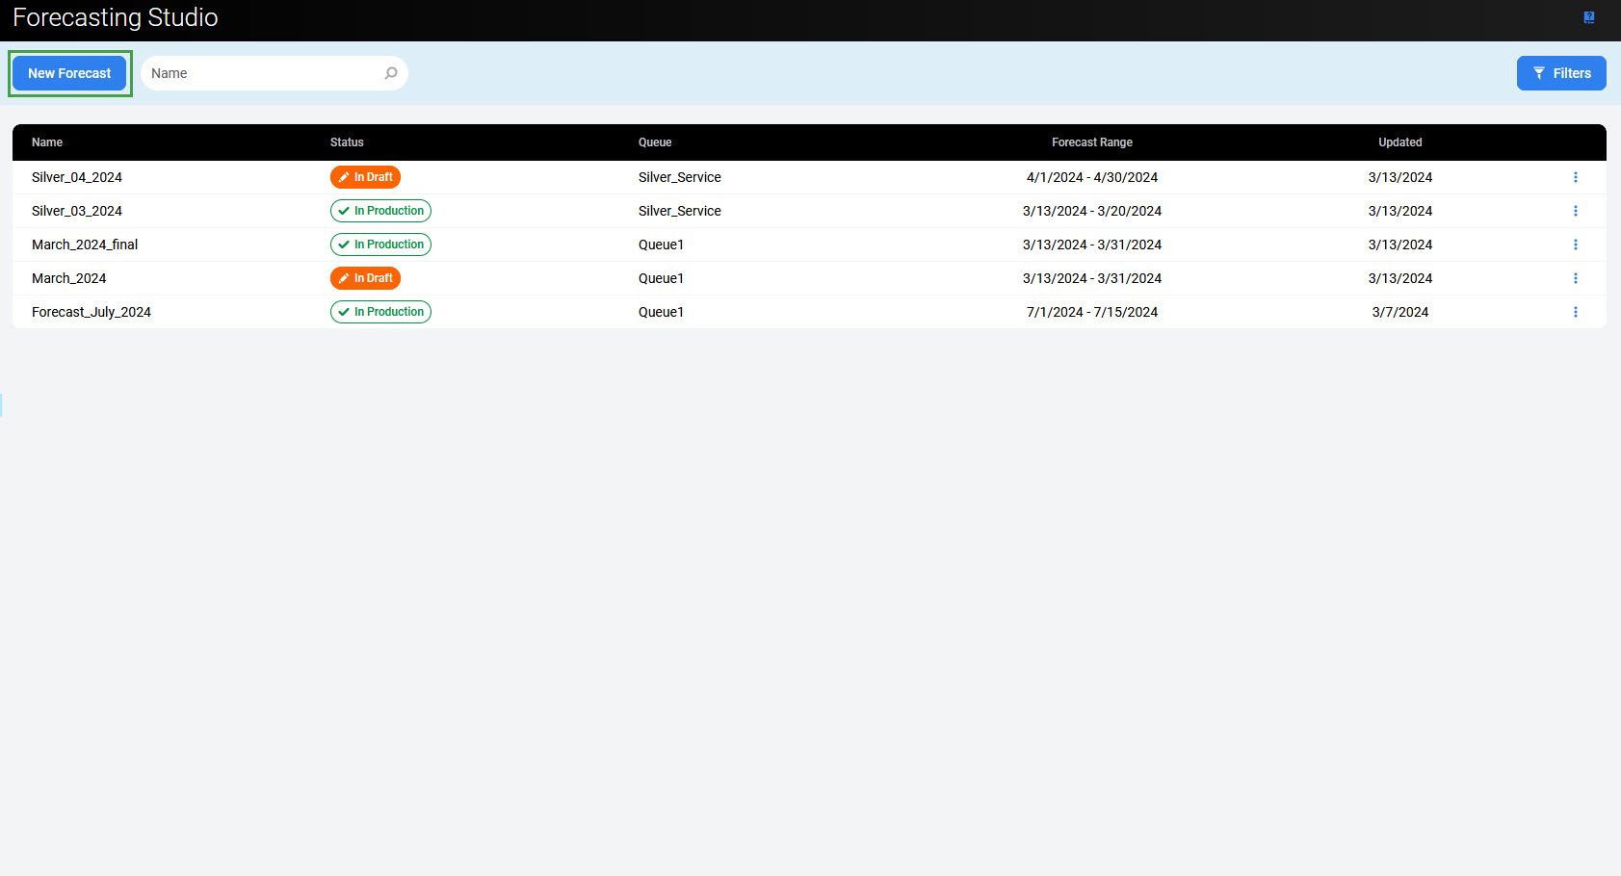Click the help icon in top-right header
This screenshot has width=1621, height=876.
[1589, 17]
